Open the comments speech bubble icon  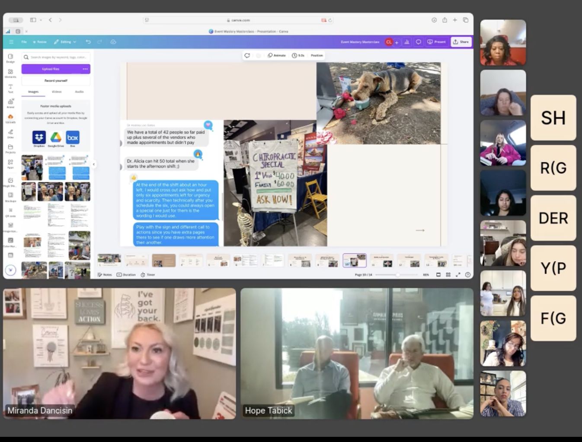click(x=418, y=42)
